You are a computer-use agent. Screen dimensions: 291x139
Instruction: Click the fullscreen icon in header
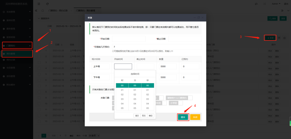[x=265, y=4]
